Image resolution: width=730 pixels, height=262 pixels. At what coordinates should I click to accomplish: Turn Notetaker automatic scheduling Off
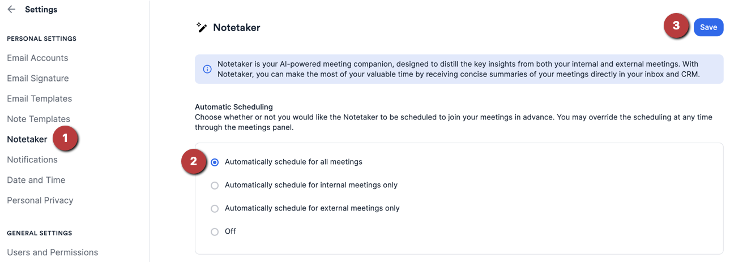[x=215, y=232]
